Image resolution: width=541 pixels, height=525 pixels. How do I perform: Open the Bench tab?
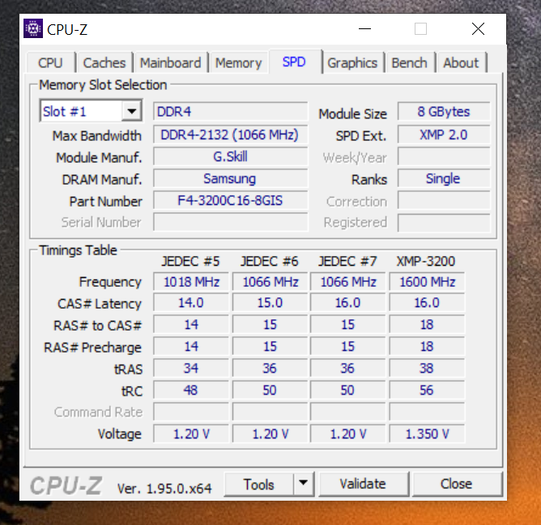[x=409, y=63]
